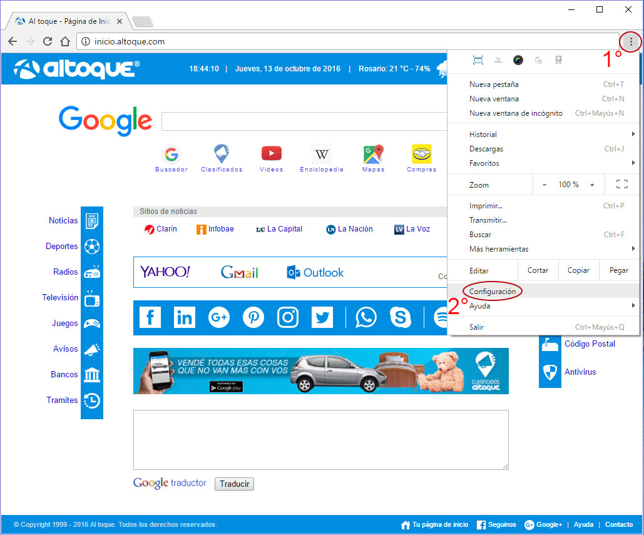The height and width of the screenshot is (535, 644).
Task: Click the Pinterest icon
Action: coord(253,317)
